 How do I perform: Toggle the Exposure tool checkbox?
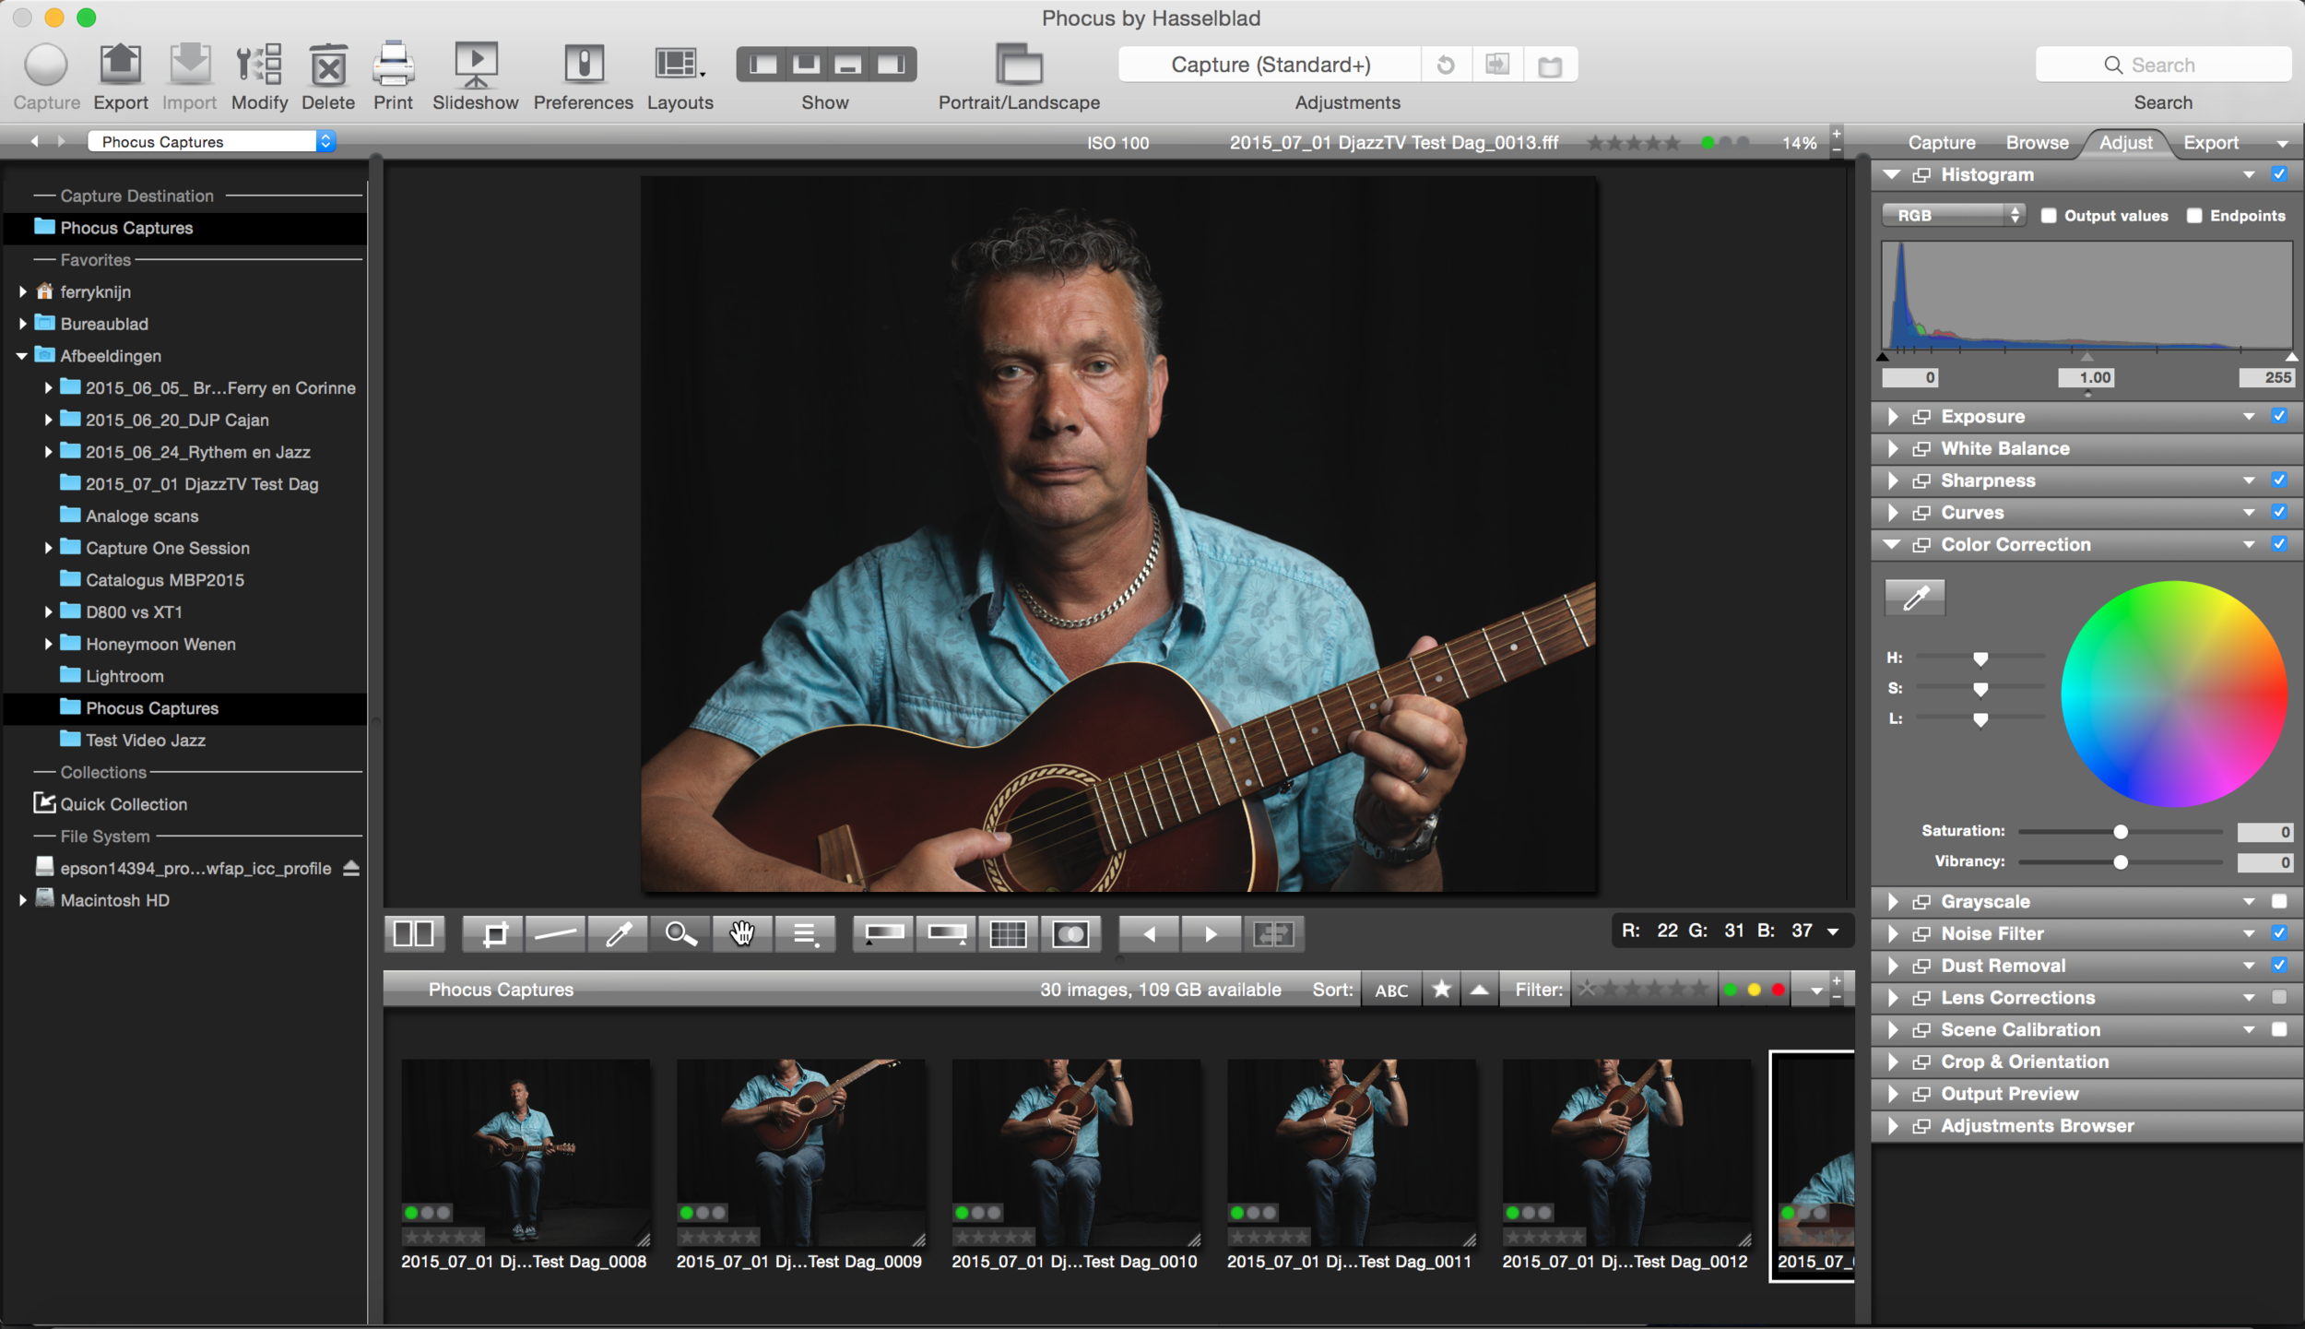click(2279, 416)
